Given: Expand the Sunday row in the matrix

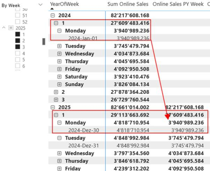Looking at the screenshot, I should (59, 84).
